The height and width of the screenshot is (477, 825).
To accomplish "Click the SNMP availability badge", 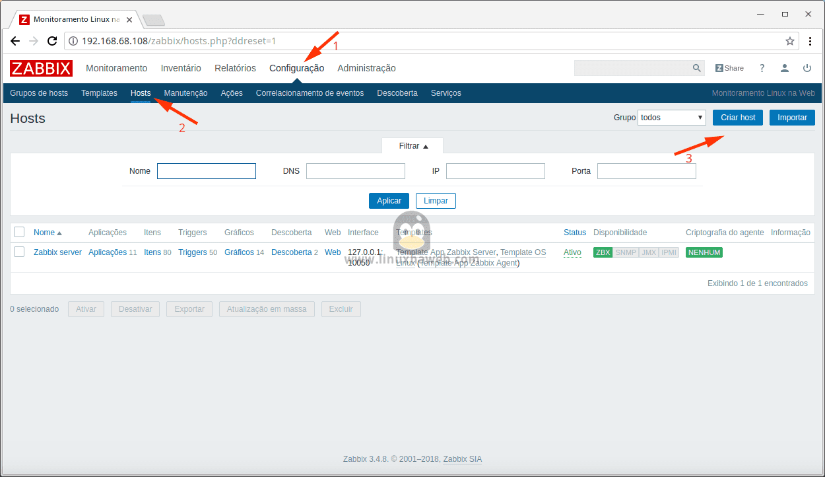I will coord(626,252).
